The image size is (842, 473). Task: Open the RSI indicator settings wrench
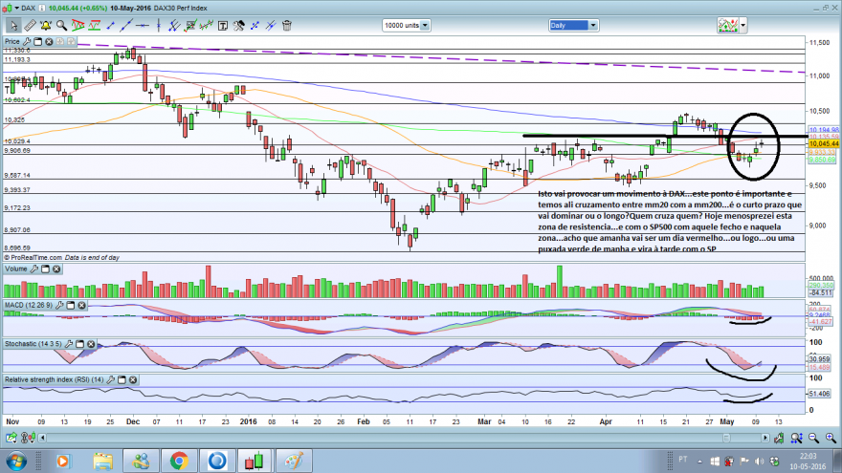(x=110, y=379)
